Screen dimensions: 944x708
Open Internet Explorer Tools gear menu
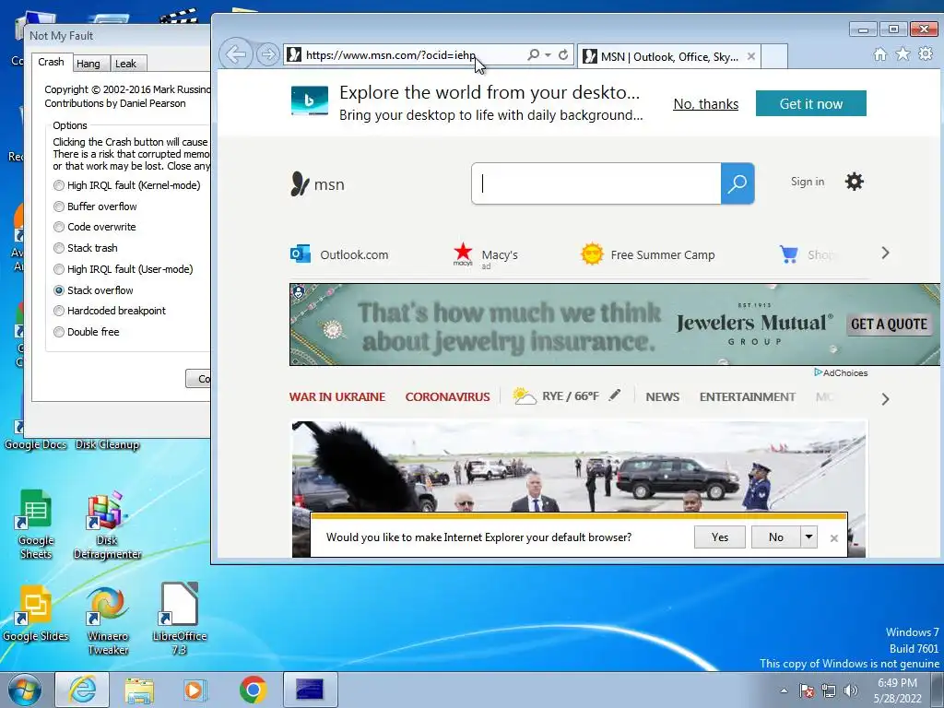click(926, 54)
